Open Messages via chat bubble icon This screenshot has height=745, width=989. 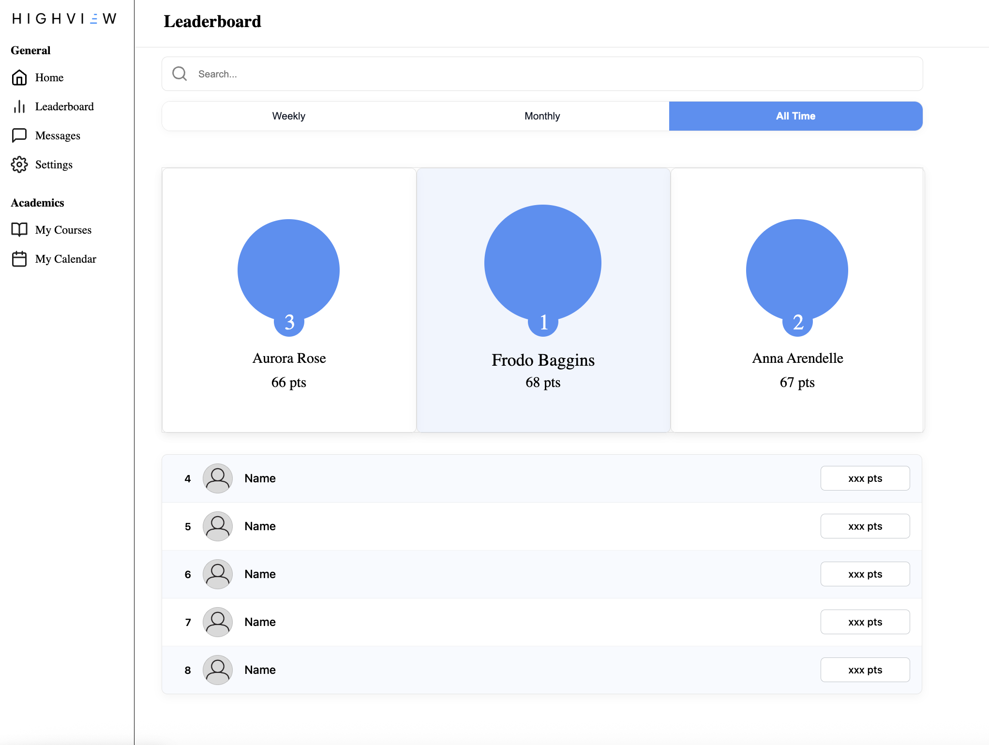click(19, 135)
